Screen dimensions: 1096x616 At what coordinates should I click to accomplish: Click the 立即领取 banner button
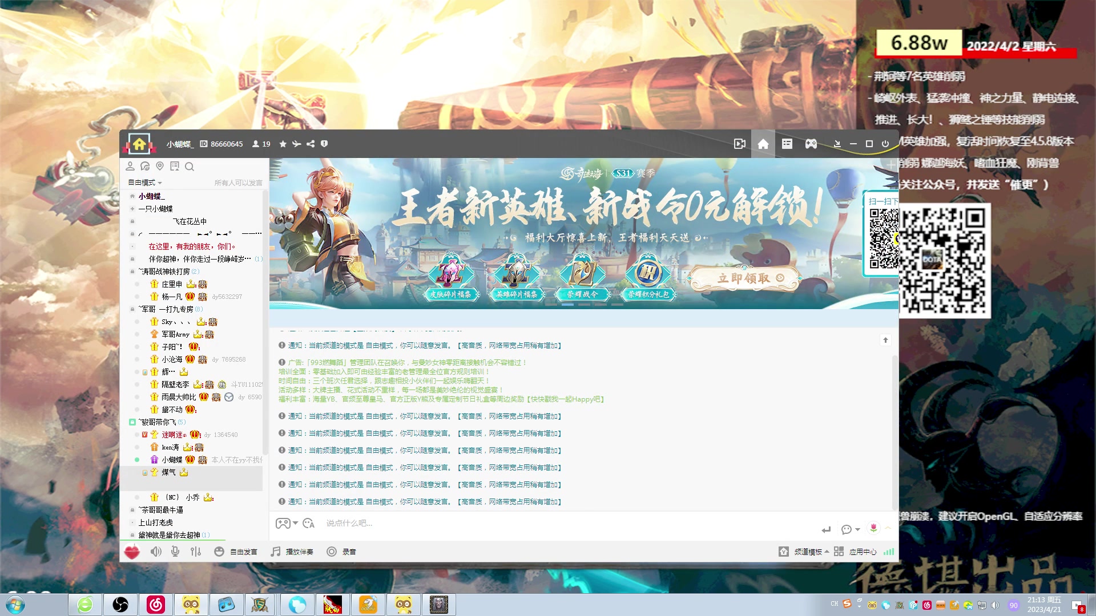click(x=744, y=278)
